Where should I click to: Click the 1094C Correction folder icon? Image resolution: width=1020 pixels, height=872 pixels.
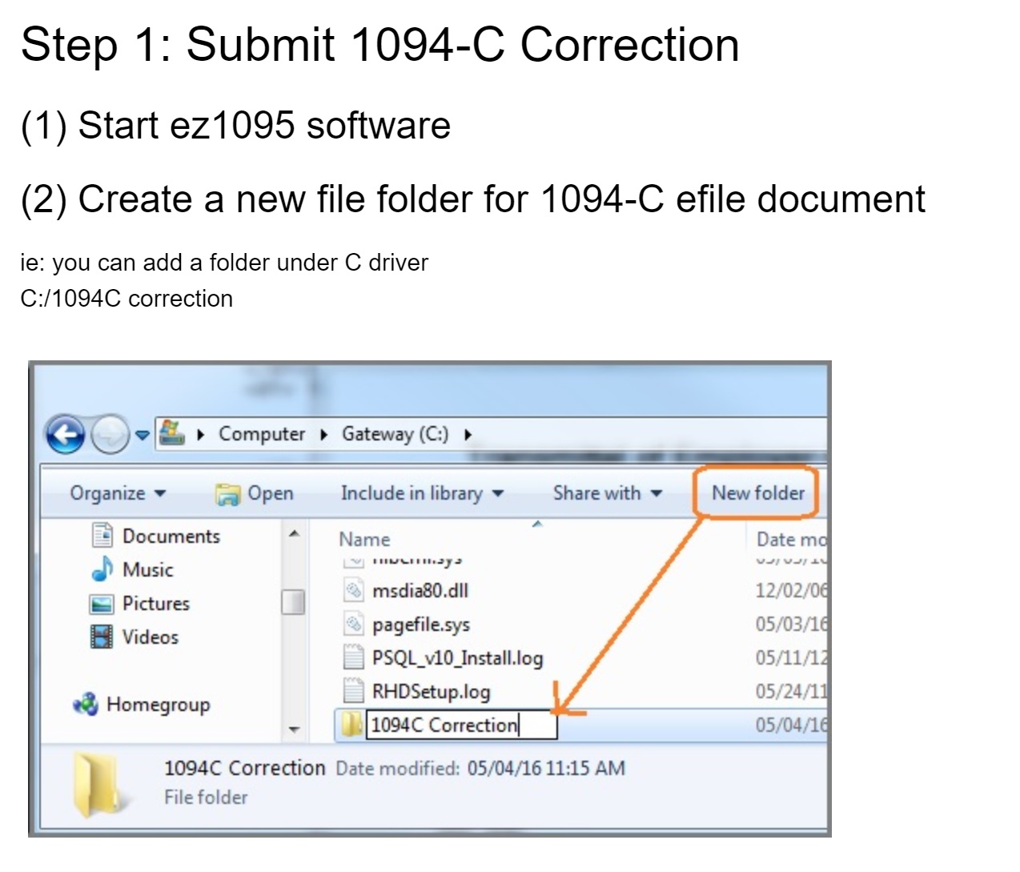tap(352, 725)
